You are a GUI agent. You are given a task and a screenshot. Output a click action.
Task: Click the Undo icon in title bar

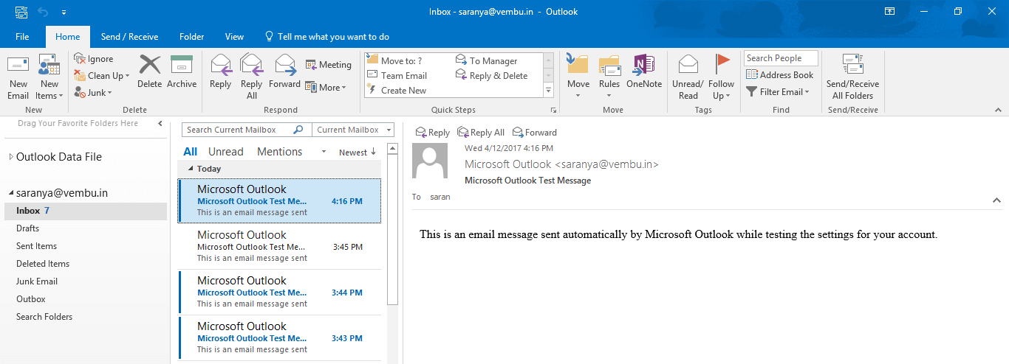43,12
